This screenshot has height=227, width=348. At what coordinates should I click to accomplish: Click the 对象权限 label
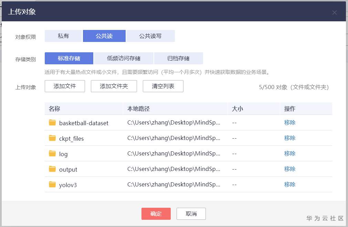click(x=25, y=37)
